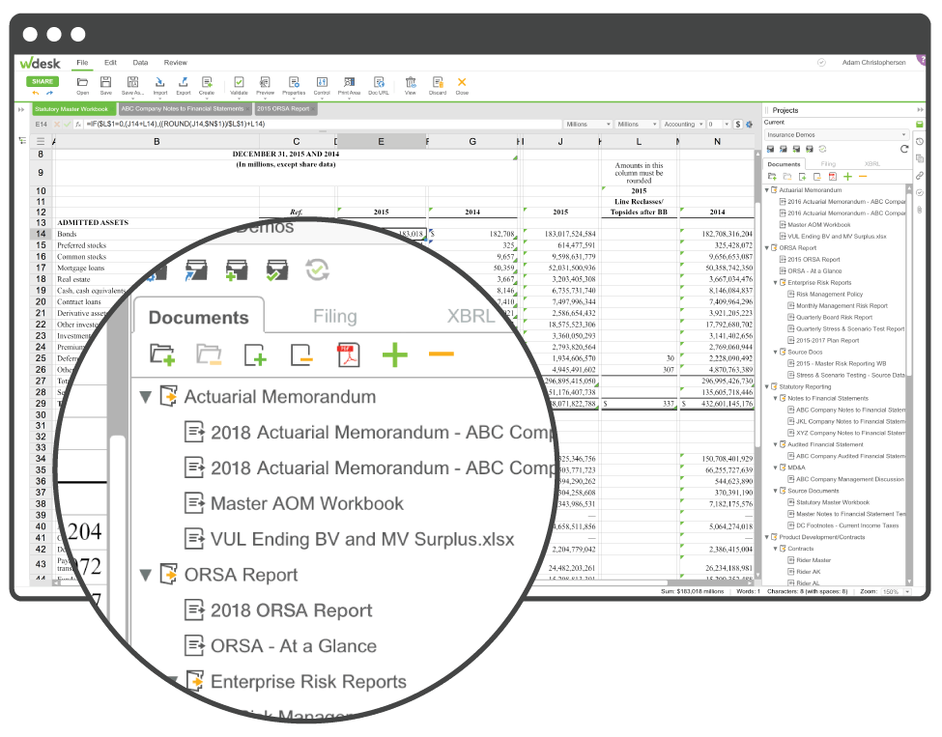Click the paperclip attachment icon in right sidebar
942x737 pixels.
click(x=919, y=210)
